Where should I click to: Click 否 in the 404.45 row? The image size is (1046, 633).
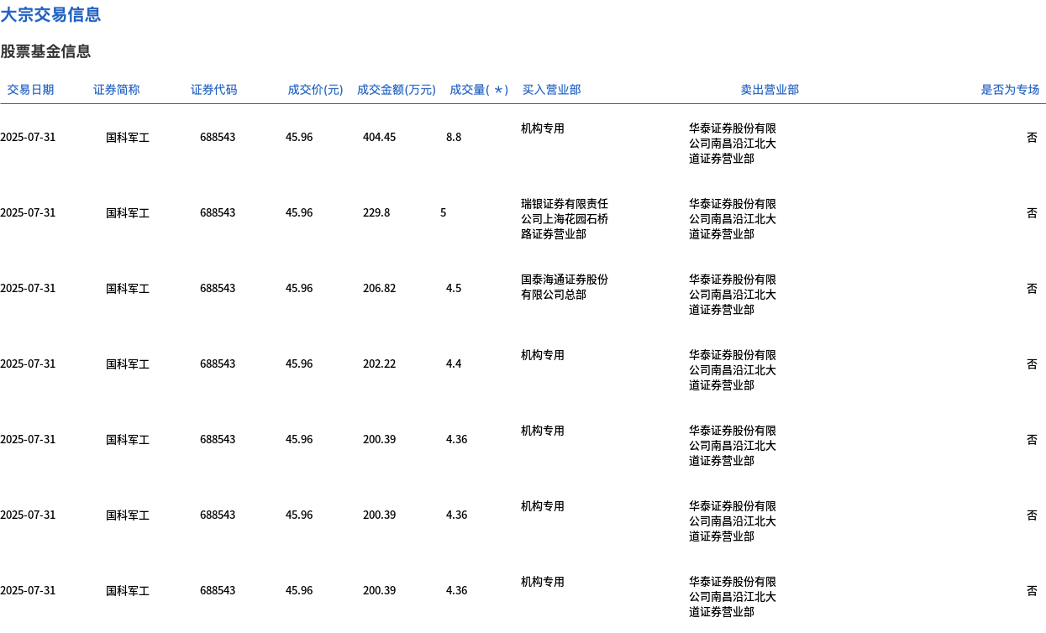[1032, 137]
